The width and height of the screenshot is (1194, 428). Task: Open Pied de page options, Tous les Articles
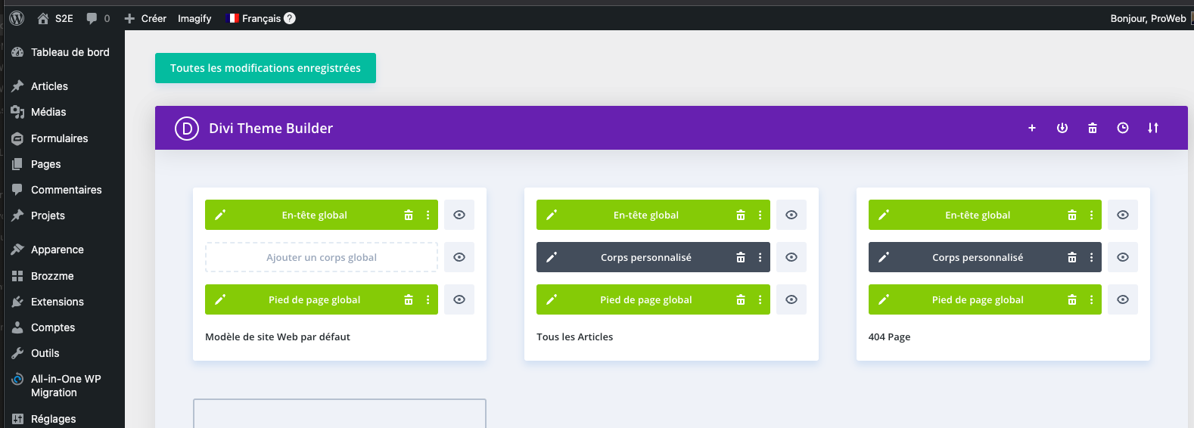pos(760,299)
